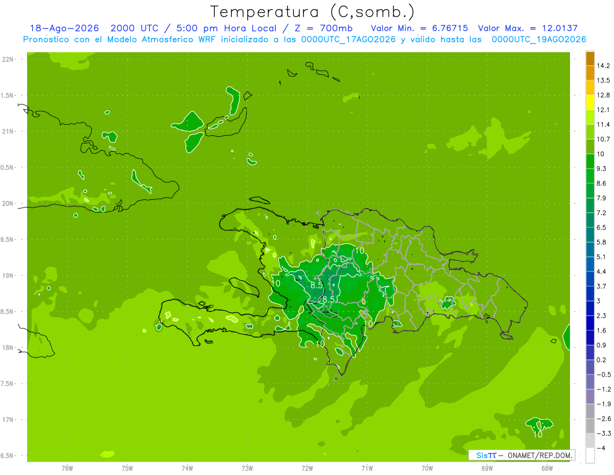Click the colorbar value "12.1"

pyautogui.click(x=604, y=110)
